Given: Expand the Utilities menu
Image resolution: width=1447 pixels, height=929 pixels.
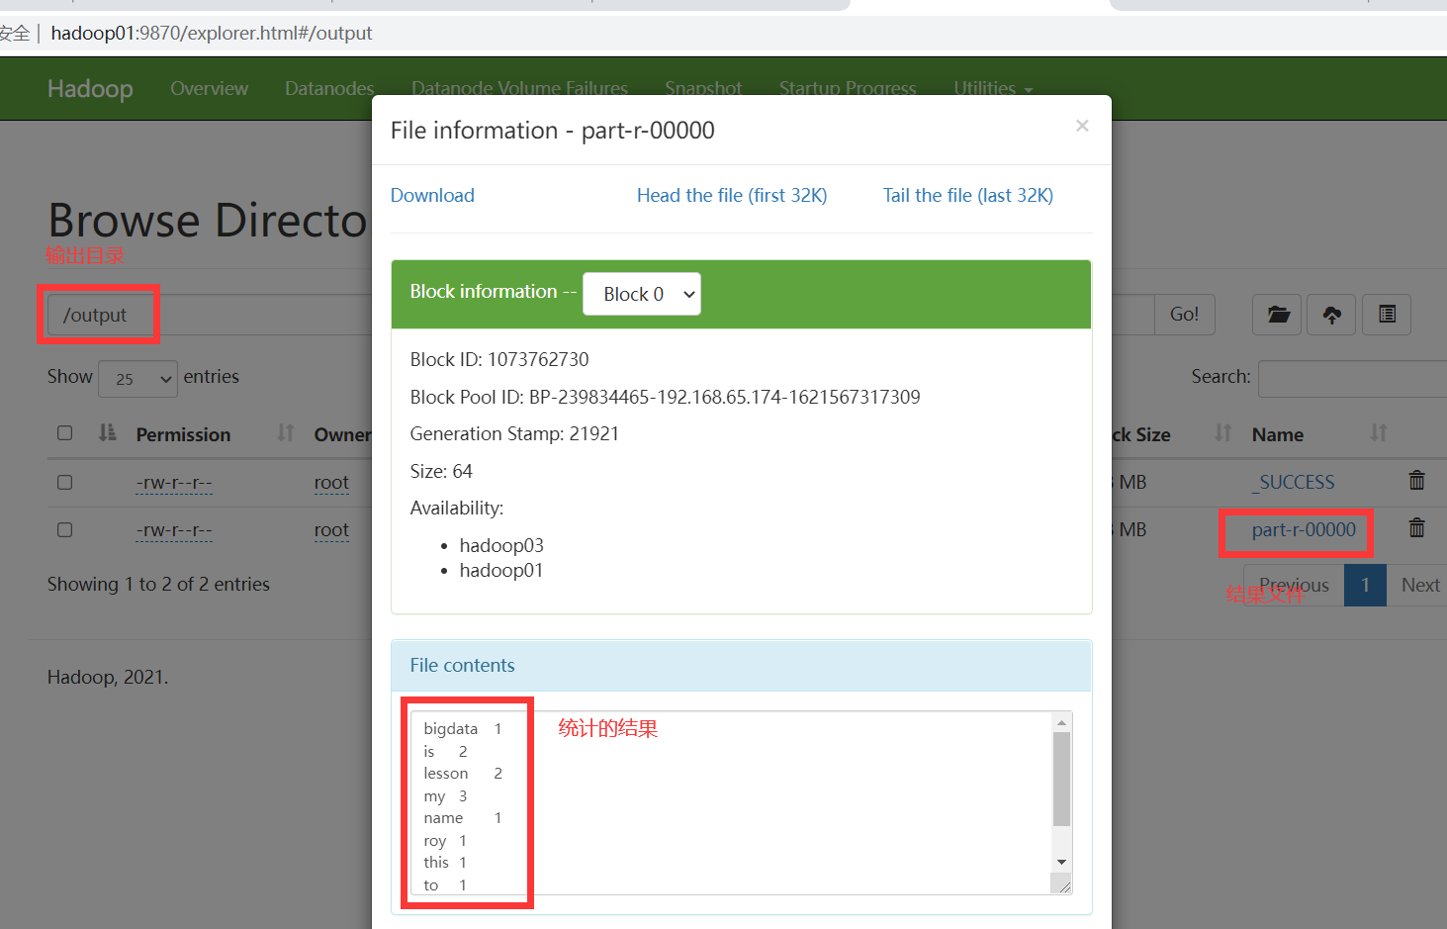Looking at the screenshot, I should pyautogui.click(x=993, y=88).
